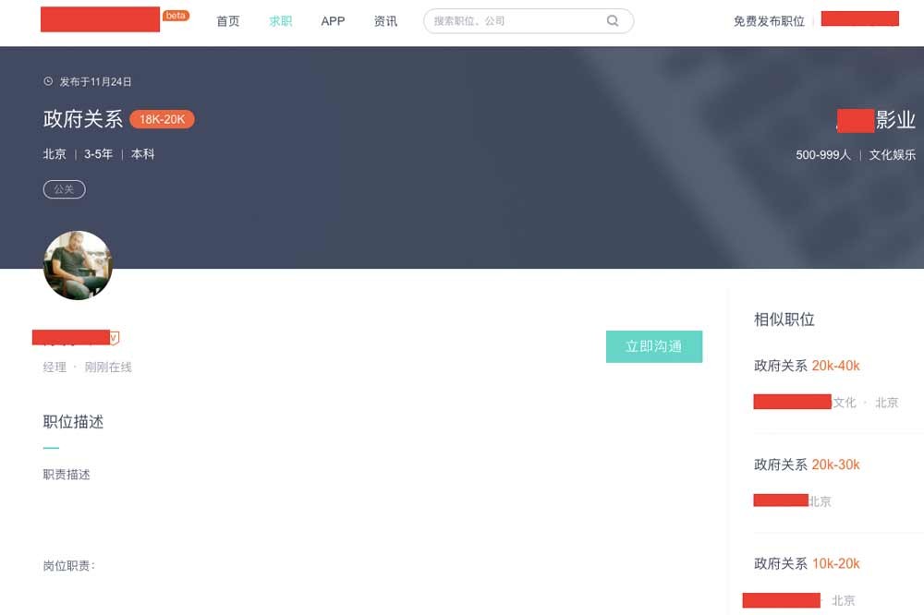Click the 职位描述 section heading
The width and height of the screenshot is (924, 615).
point(73,422)
